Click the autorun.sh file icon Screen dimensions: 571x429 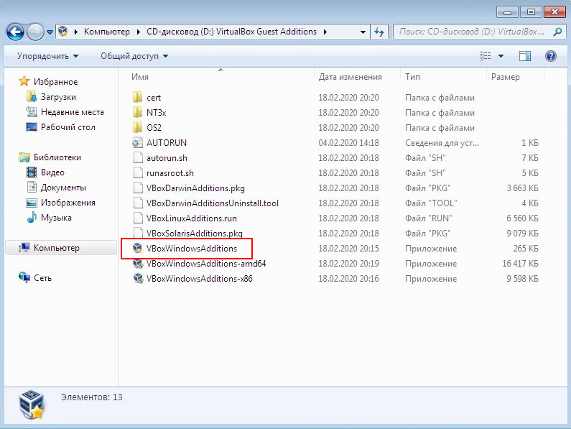(138, 158)
